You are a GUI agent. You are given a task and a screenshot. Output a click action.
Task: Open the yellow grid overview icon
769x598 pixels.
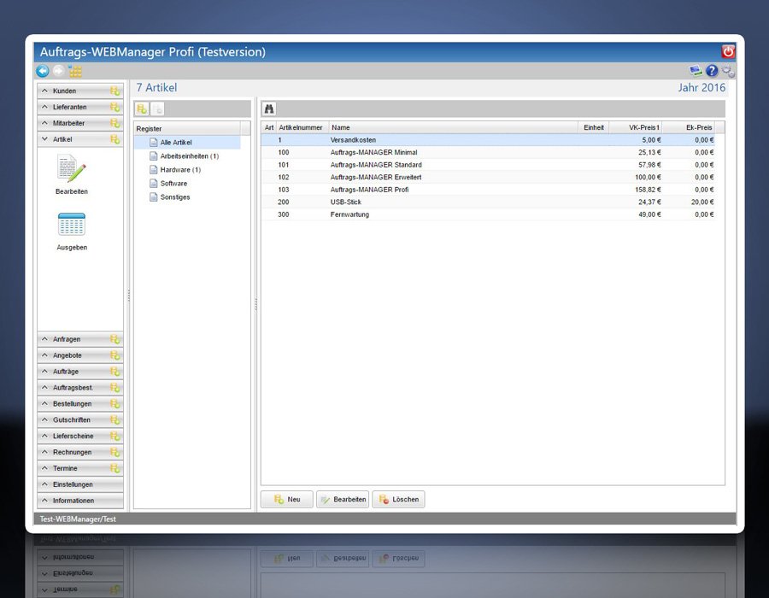click(75, 71)
